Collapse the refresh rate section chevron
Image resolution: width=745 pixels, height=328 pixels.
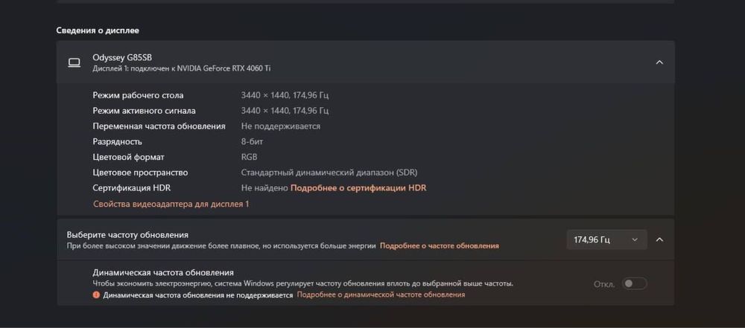point(659,239)
